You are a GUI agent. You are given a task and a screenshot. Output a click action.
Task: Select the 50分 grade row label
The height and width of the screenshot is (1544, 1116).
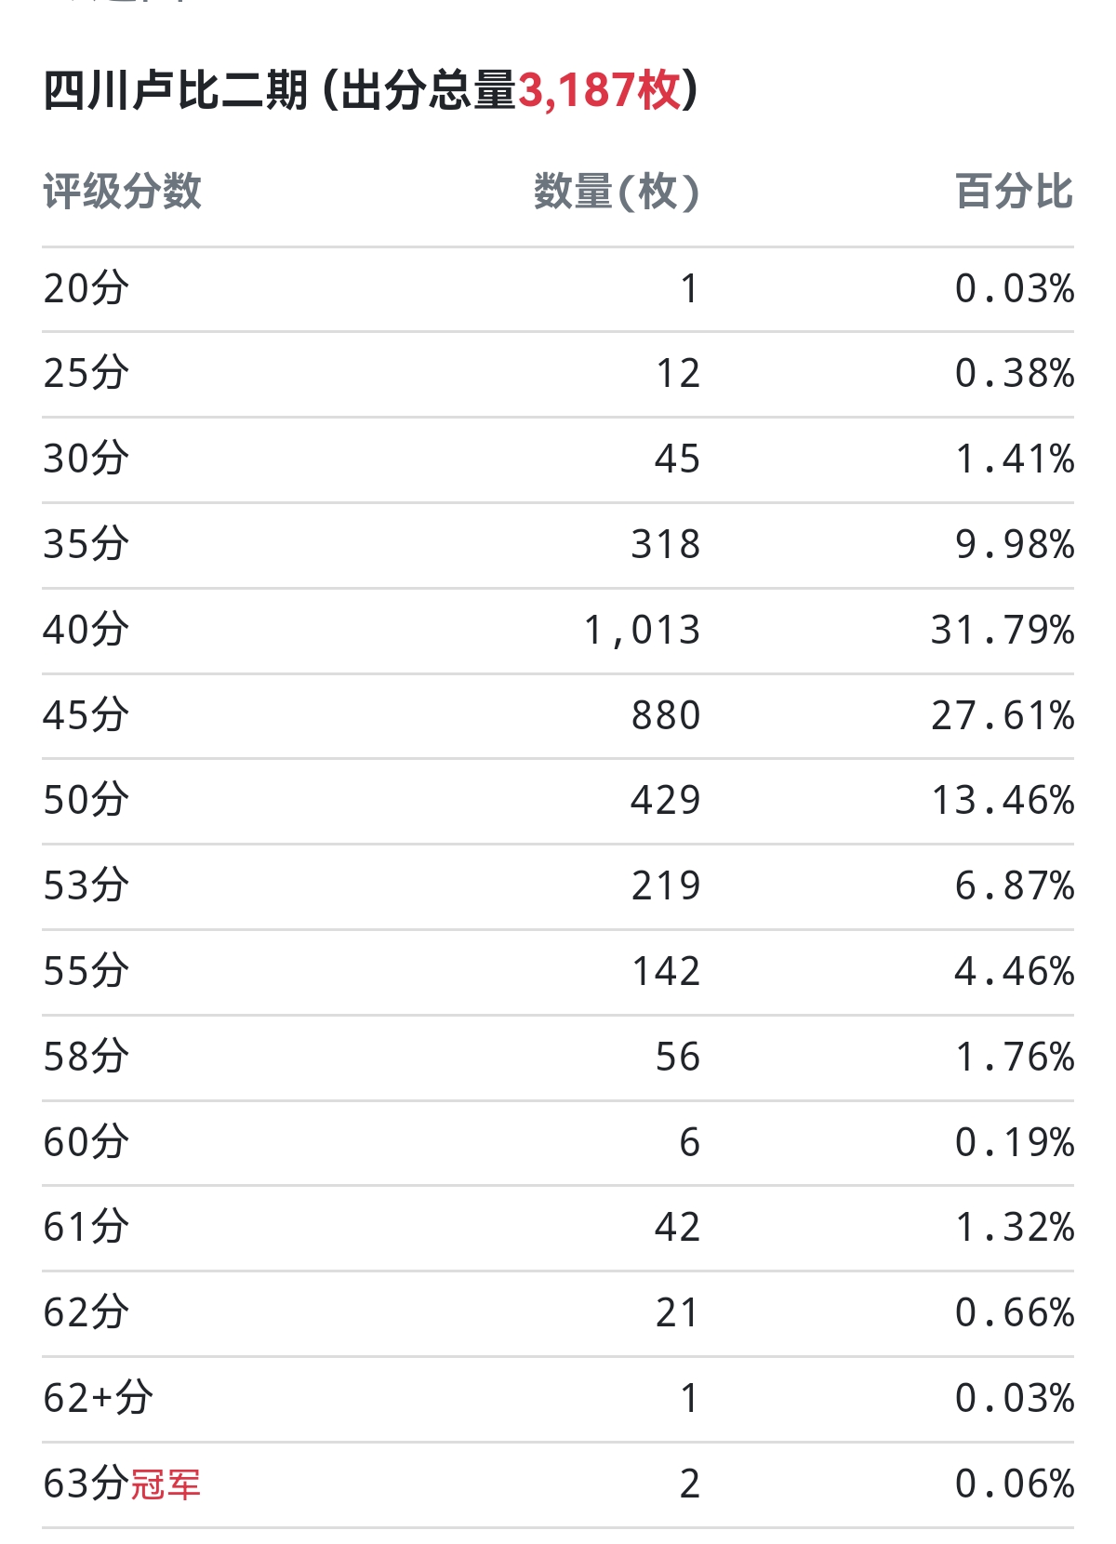click(x=86, y=801)
